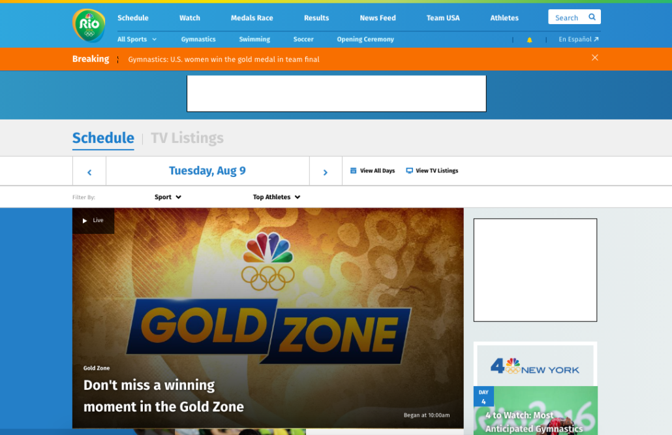This screenshot has height=435, width=672.
Task: Switch to En Español site
Action: pyautogui.click(x=578, y=39)
